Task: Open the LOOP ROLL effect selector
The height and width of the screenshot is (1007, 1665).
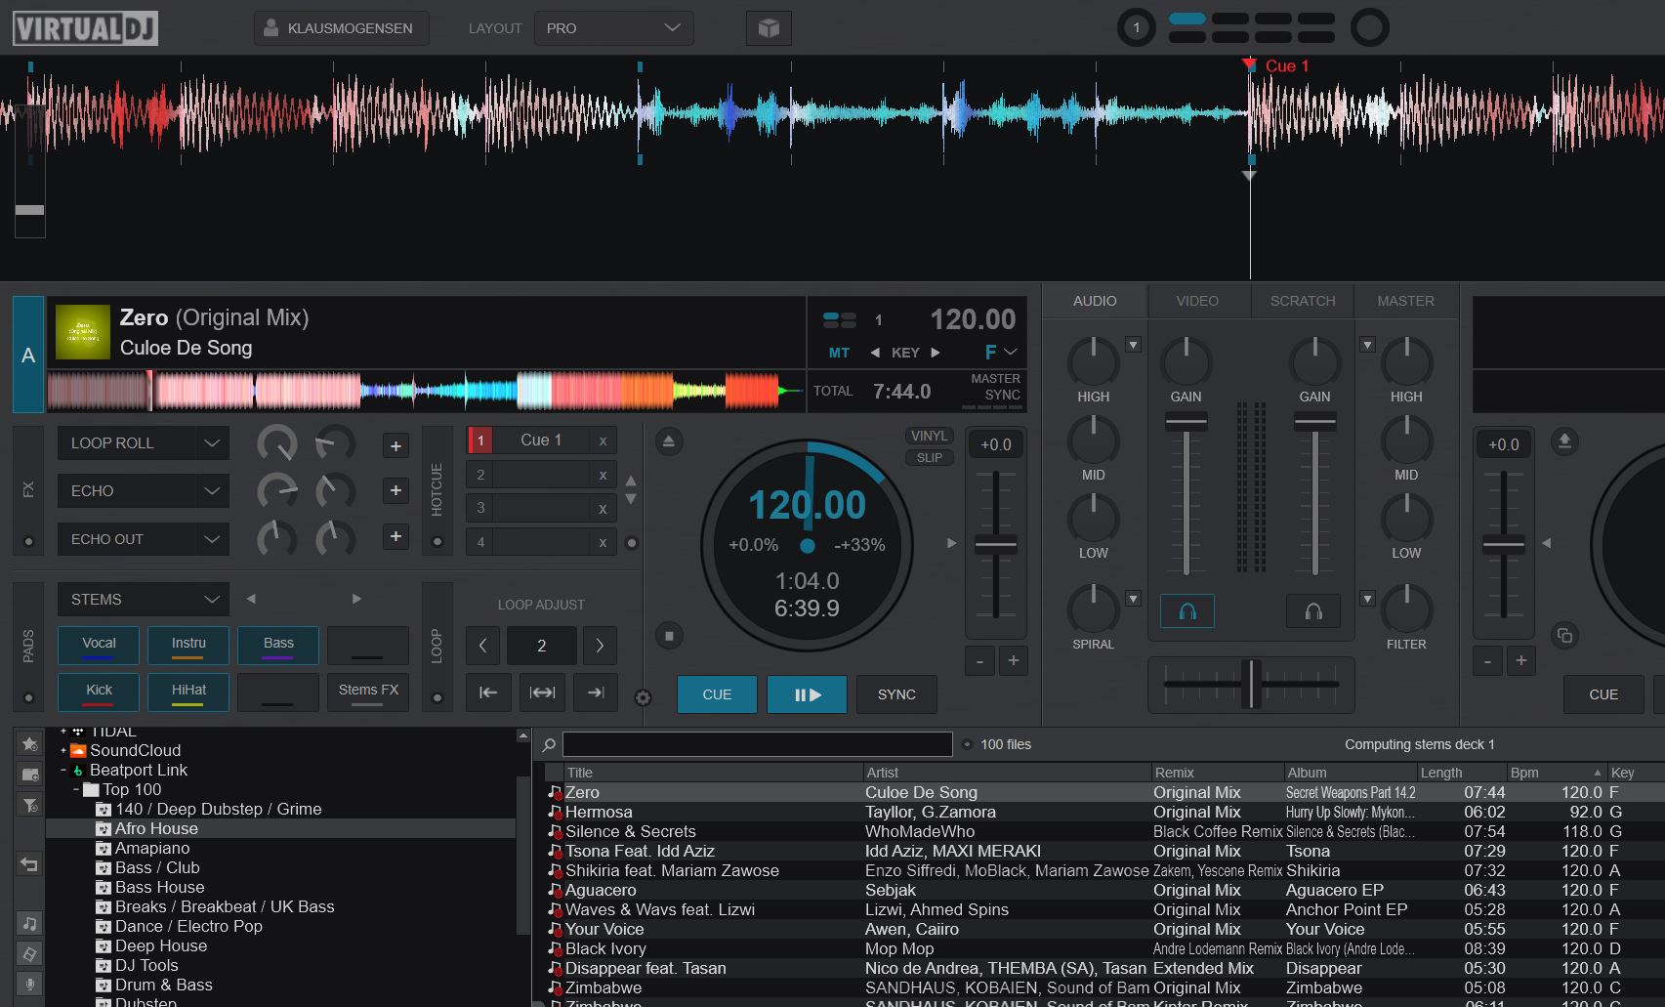Action: click(x=143, y=442)
